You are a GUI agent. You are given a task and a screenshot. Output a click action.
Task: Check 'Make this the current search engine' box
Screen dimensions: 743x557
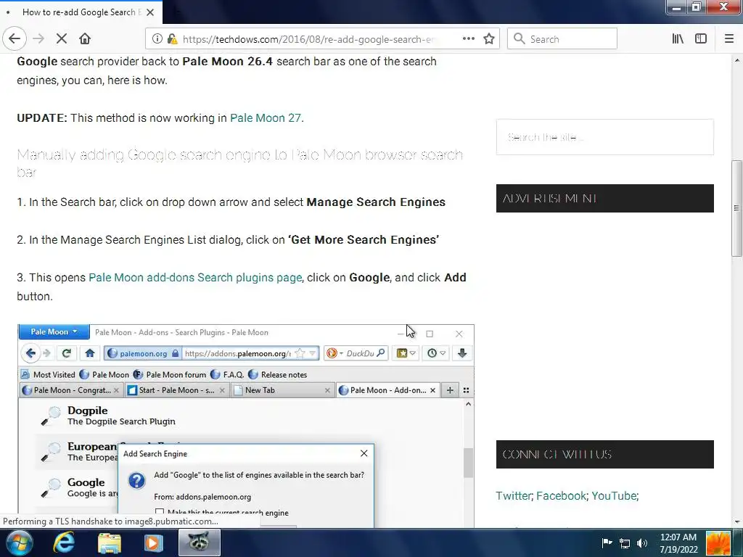click(160, 512)
